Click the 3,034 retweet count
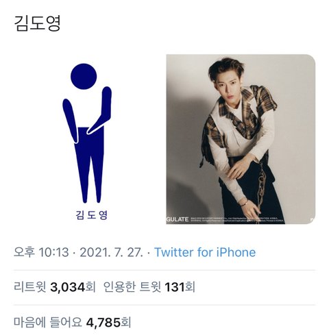 [x=68, y=287]
